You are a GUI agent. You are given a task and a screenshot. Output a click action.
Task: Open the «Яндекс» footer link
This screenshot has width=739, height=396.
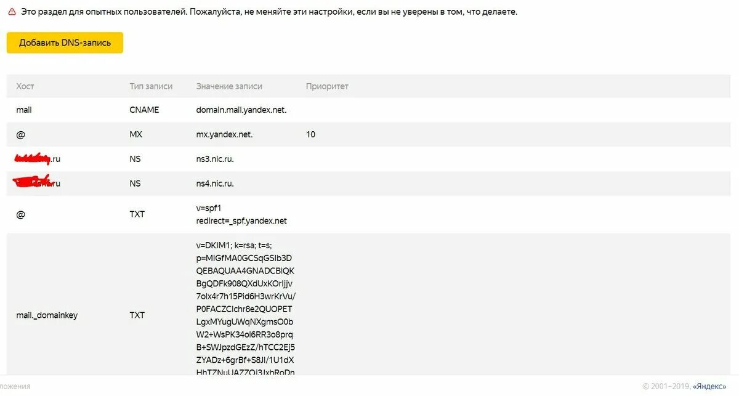pos(709,386)
